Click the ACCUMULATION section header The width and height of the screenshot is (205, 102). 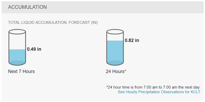pyautogui.click(x=27, y=7)
